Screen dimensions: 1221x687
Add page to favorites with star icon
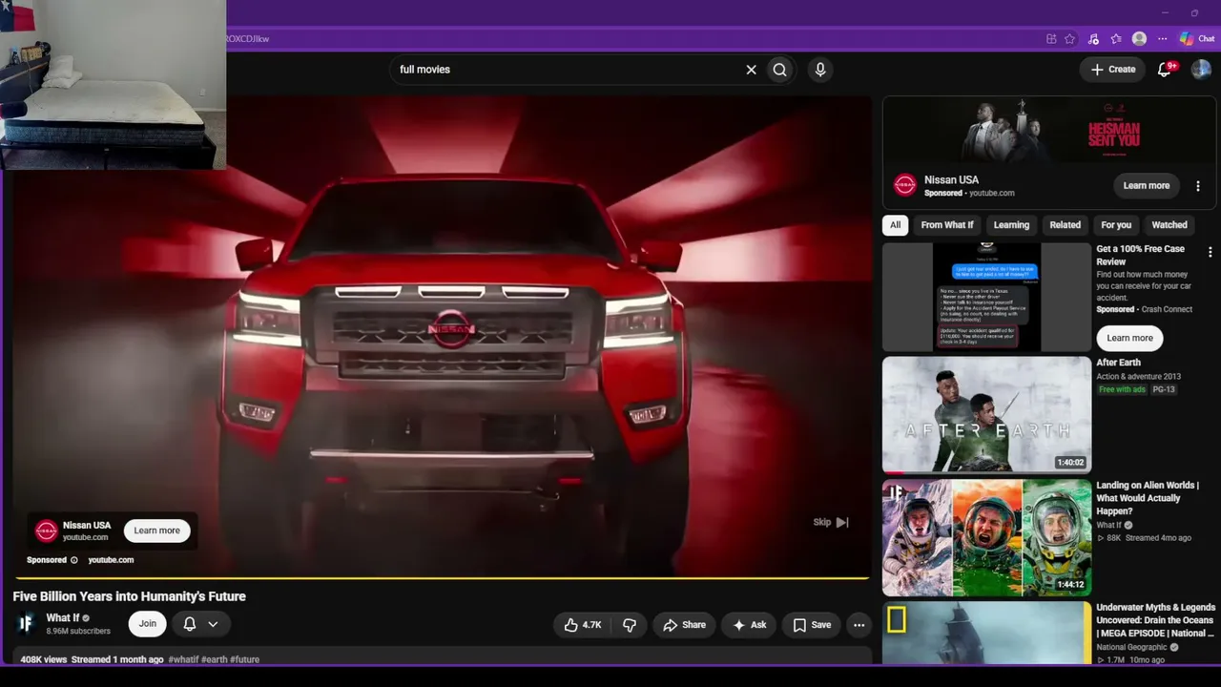pos(1070,39)
